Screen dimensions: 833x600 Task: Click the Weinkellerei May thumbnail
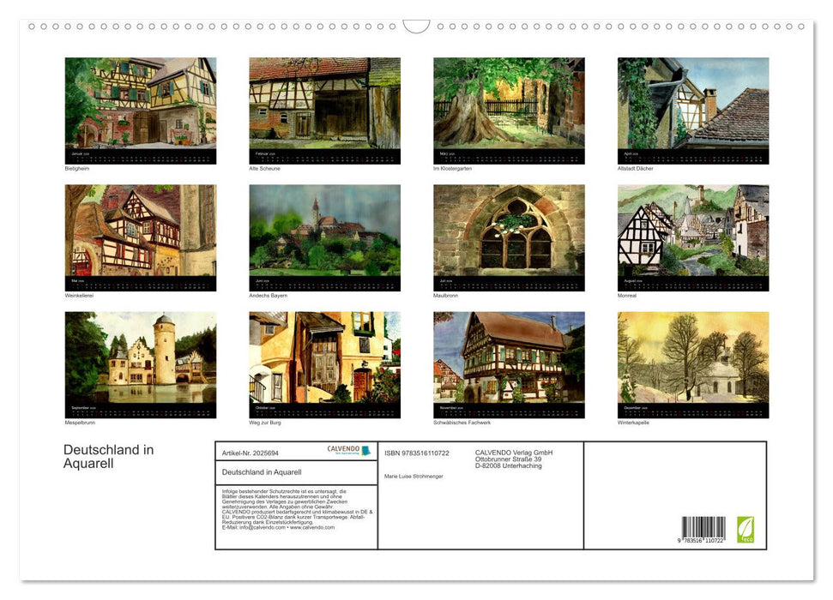coord(141,231)
